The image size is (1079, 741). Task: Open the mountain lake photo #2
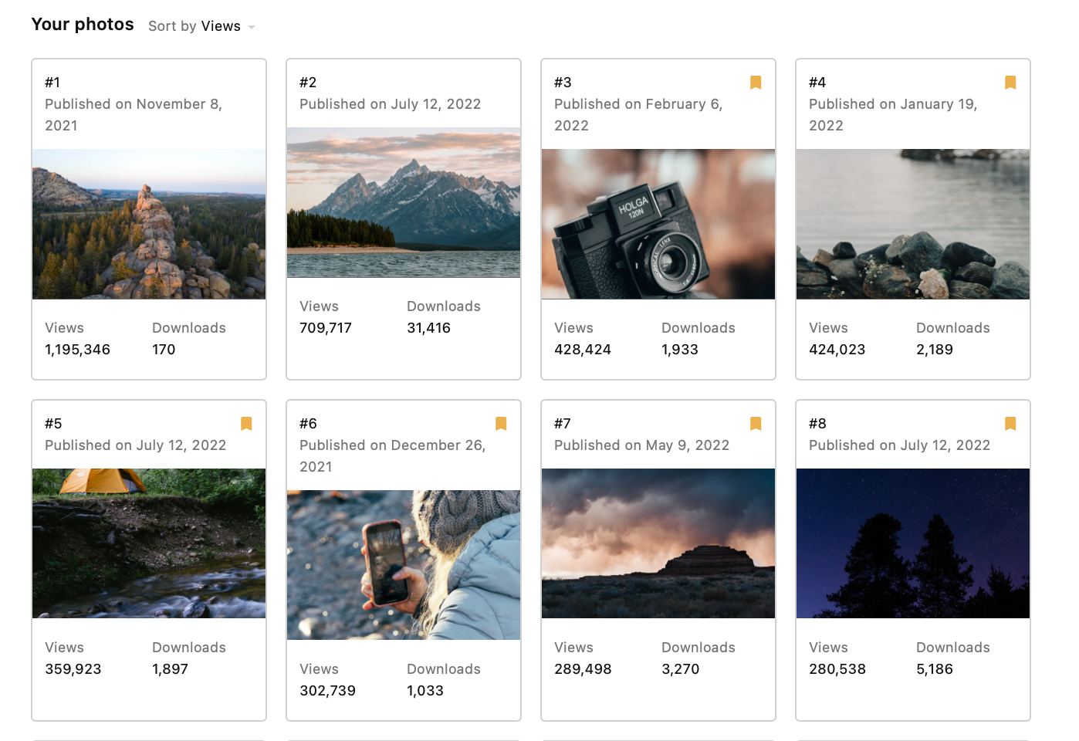pos(404,202)
